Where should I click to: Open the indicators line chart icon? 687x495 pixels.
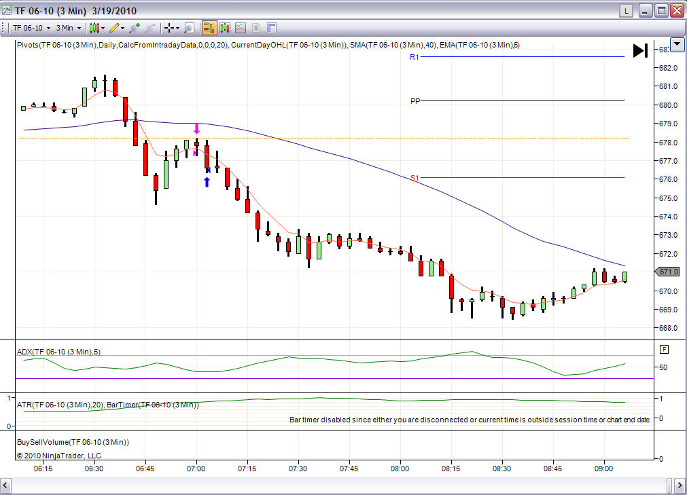point(241,28)
